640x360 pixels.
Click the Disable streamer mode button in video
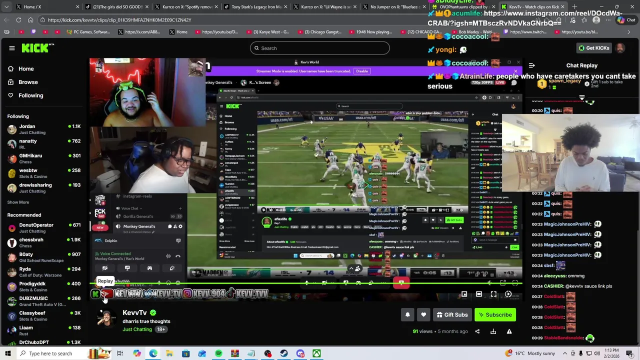coord(362,71)
